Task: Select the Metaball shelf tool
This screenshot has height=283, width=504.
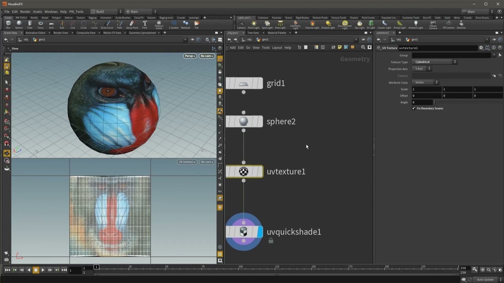Action: point(185,25)
